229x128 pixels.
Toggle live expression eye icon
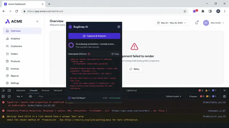pos(30,96)
